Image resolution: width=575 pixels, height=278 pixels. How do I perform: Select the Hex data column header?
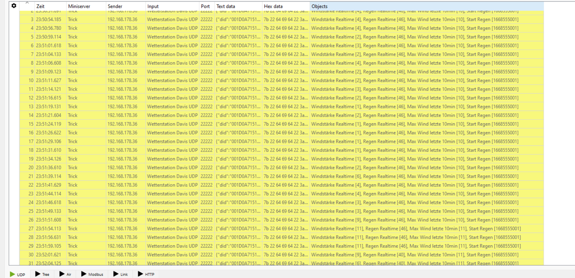tap(286, 6)
